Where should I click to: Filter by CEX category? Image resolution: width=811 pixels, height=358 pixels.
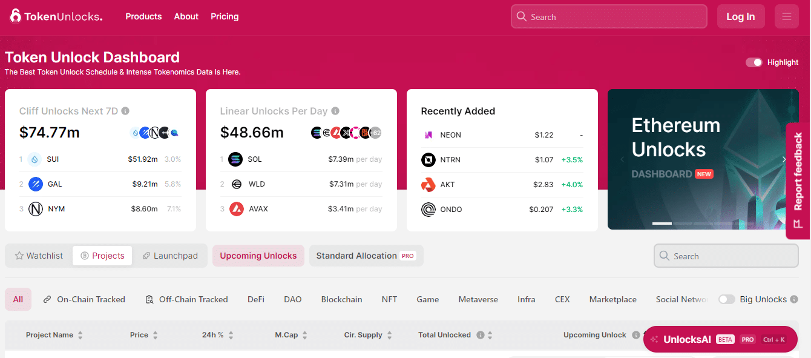click(562, 299)
